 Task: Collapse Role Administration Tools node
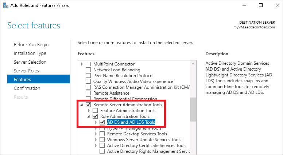click(89, 116)
